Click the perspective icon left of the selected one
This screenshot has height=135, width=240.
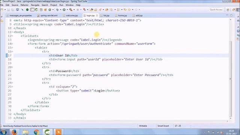(233, 10)
